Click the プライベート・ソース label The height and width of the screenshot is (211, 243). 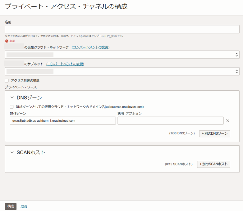tap(21, 87)
